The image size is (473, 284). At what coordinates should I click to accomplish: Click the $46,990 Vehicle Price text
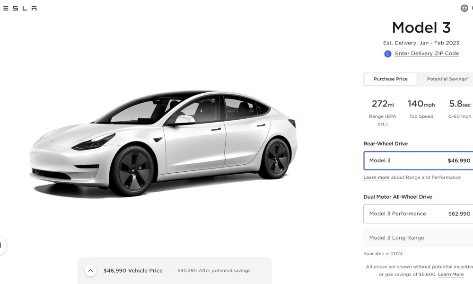click(133, 271)
